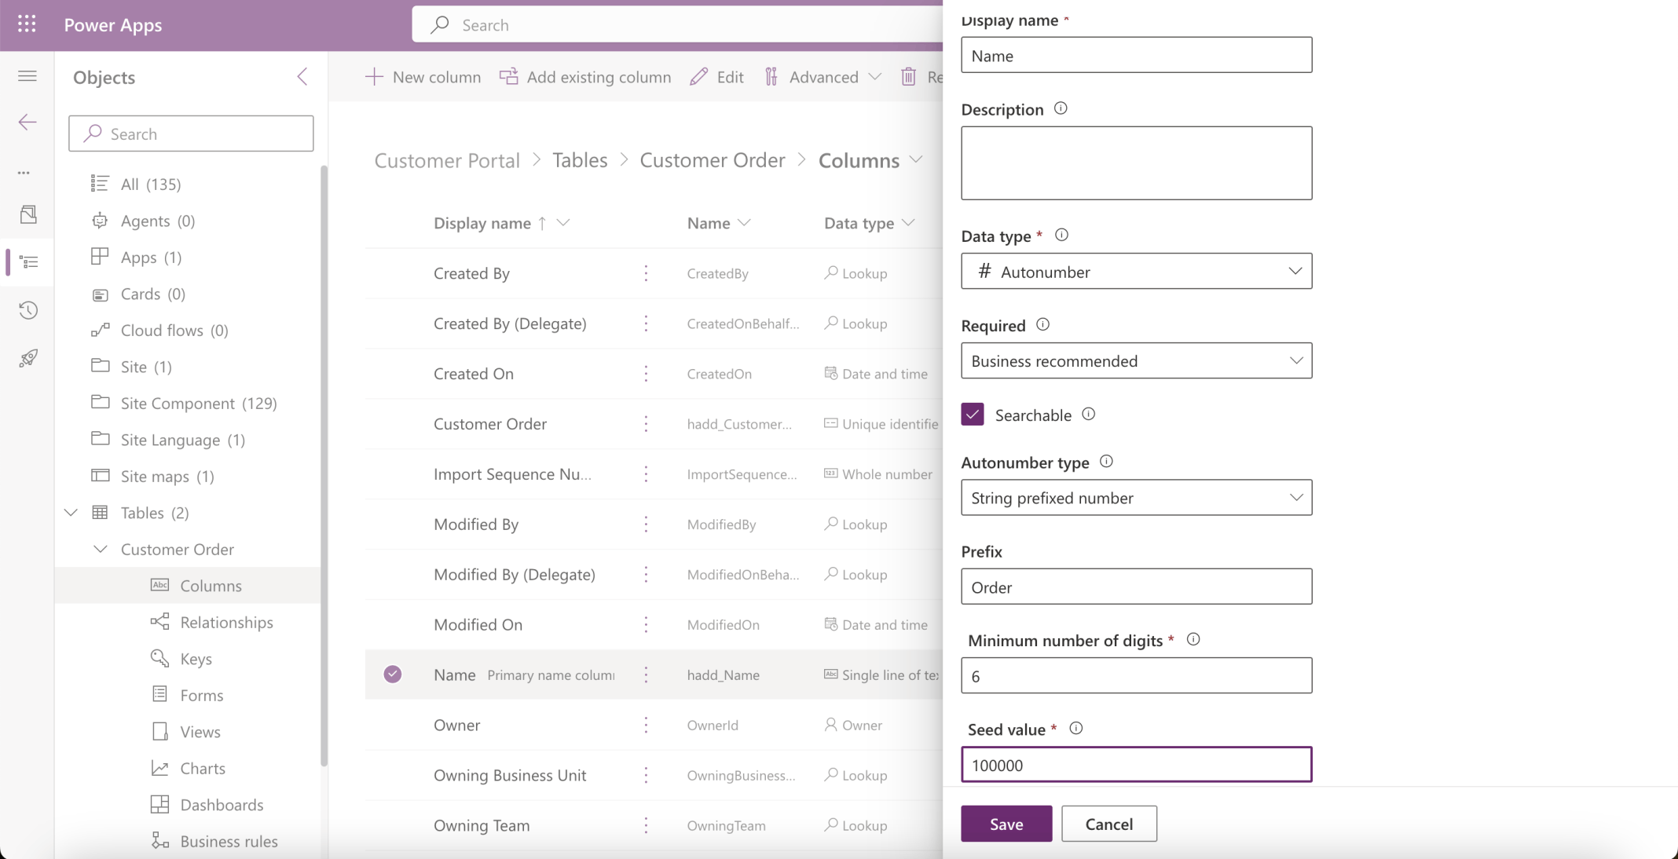This screenshot has height=859, width=1678.
Task: Open the Required dropdown
Action: click(x=1136, y=360)
